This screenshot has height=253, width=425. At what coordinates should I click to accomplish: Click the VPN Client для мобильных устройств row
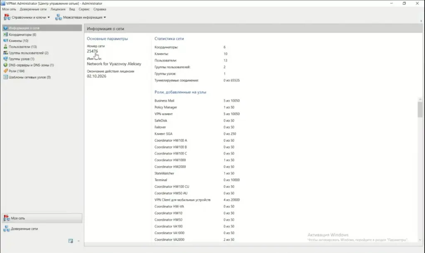[x=197, y=200]
